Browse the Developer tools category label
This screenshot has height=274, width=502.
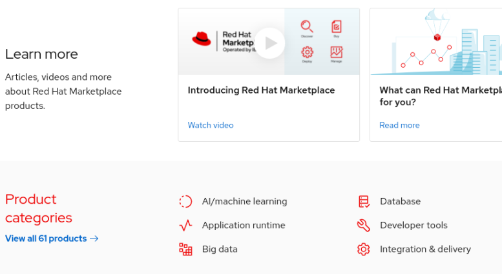pyautogui.click(x=413, y=226)
